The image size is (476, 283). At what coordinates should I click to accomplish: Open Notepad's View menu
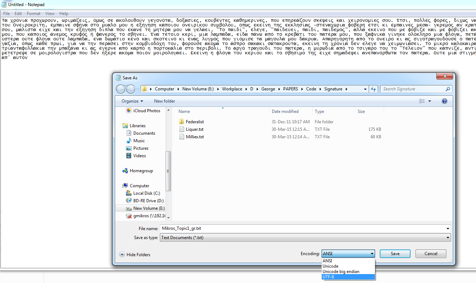(50, 14)
